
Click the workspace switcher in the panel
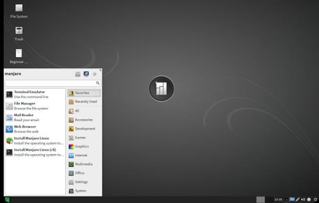coord(260,199)
